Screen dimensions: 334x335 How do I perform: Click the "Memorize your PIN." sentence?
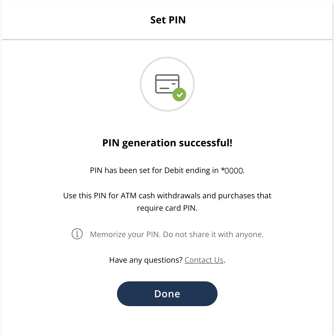pyautogui.click(x=125, y=234)
